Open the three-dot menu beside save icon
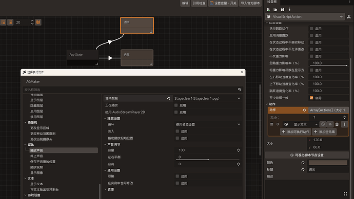Viewport: 354px width, 199px height. point(290,9)
